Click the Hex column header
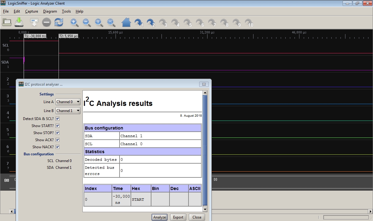373x221 pixels. pyautogui.click(x=141, y=188)
